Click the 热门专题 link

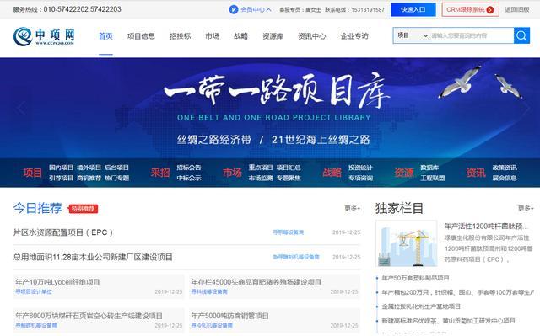click(x=116, y=178)
